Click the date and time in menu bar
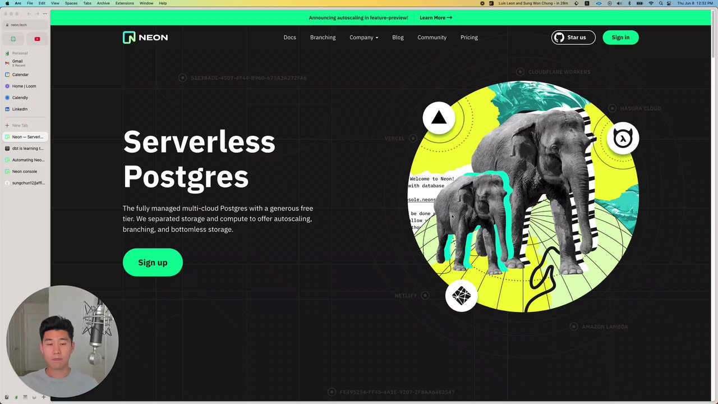This screenshot has height=404, width=718. coord(694,3)
